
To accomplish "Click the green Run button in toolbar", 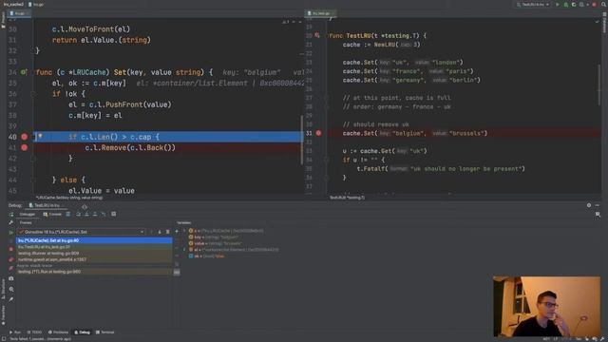I will click(x=558, y=4).
